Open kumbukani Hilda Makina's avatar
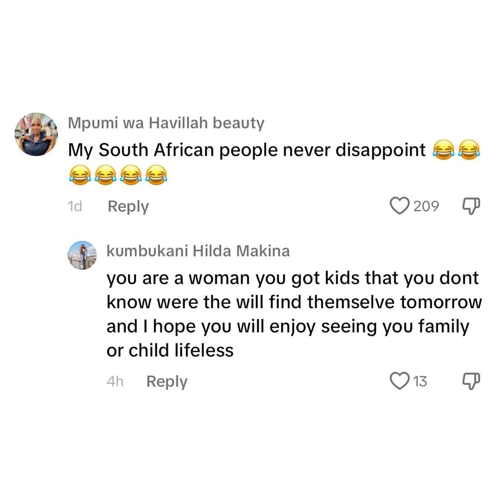Screen dimensions: 500x500 tap(82, 255)
